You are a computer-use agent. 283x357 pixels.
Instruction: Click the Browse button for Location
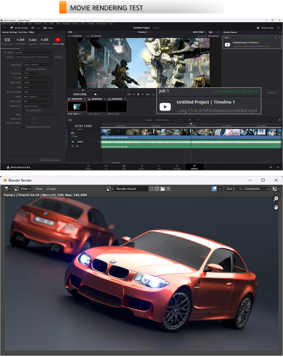(59, 57)
